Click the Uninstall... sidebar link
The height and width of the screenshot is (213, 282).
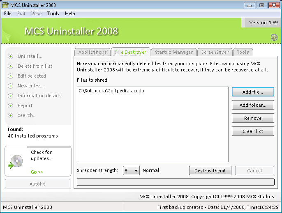coord(30,56)
